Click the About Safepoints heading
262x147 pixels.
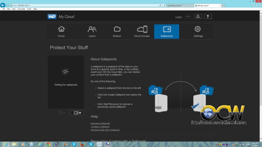pyautogui.click(x=103, y=59)
